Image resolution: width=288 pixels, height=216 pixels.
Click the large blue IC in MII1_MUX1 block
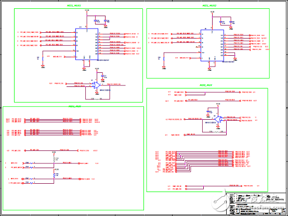87,44
